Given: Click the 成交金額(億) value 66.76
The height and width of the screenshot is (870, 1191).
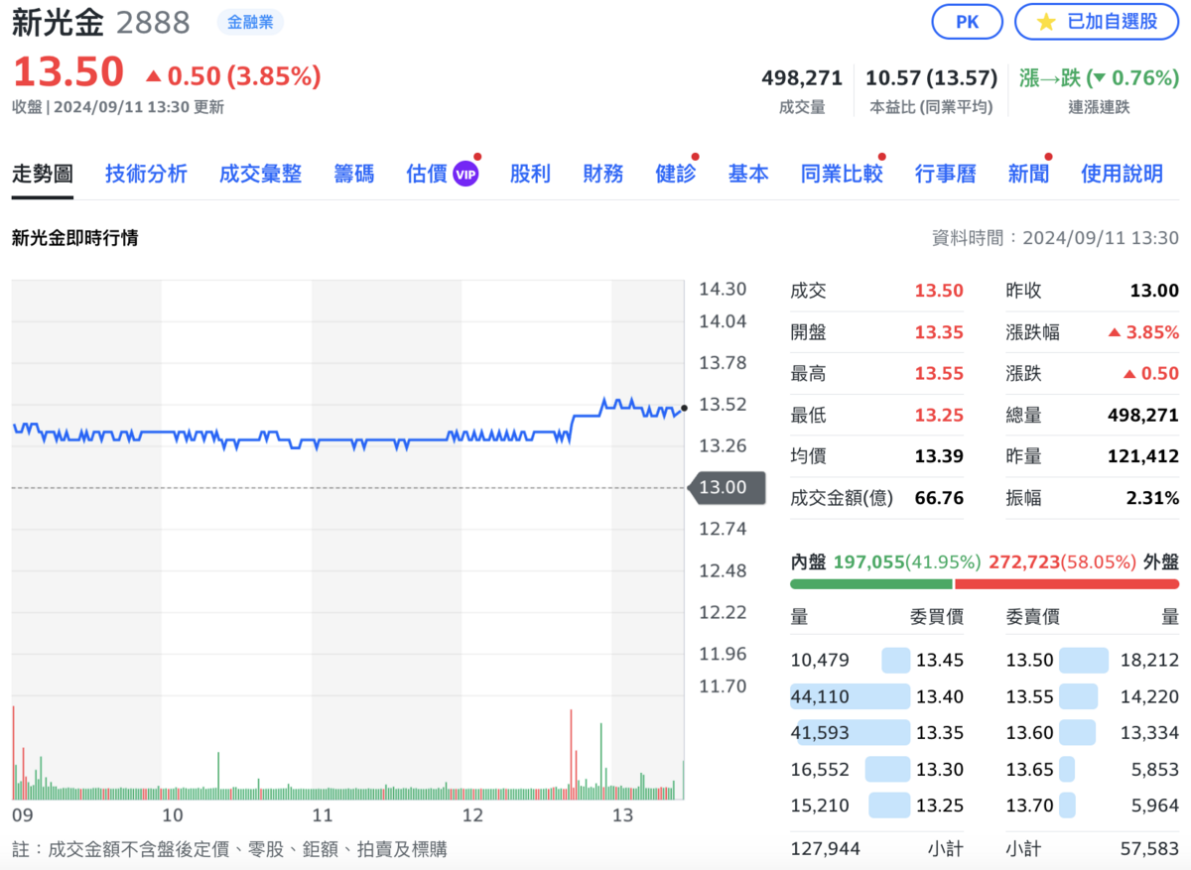Looking at the screenshot, I should pos(939,498).
